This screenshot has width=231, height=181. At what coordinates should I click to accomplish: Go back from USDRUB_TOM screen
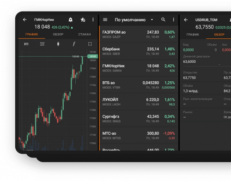coord(186,20)
